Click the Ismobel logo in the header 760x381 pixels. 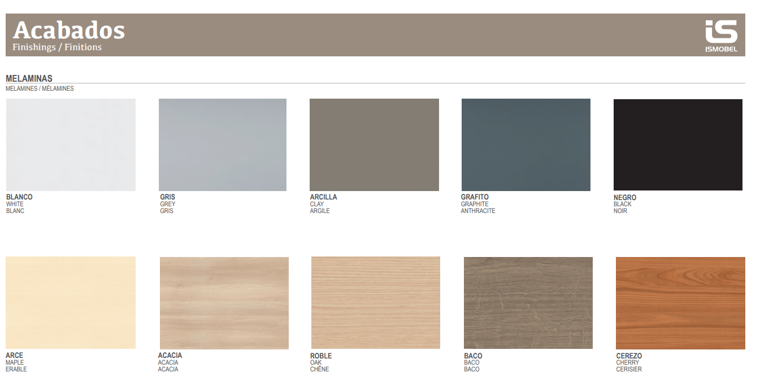(720, 36)
